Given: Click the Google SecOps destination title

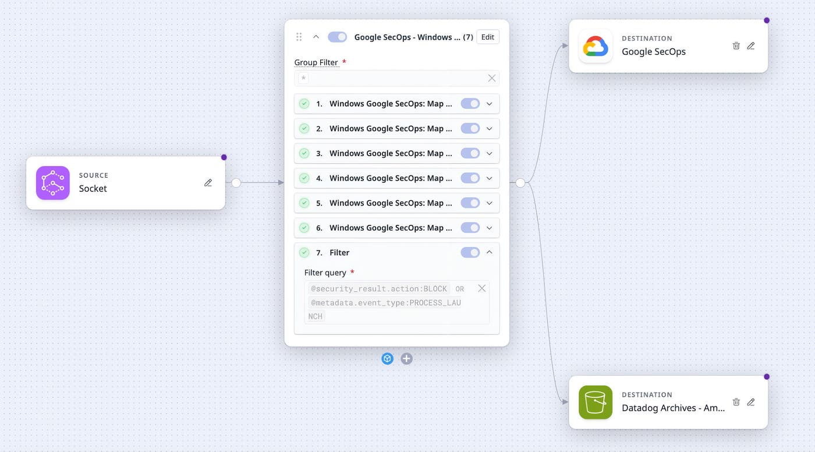Looking at the screenshot, I should (x=654, y=51).
